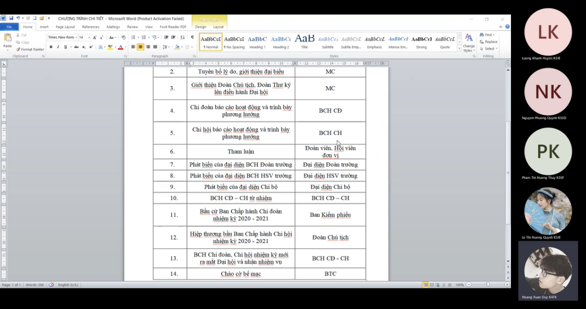Toggle the Center alignment button
The image size is (586, 309).
point(140,47)
